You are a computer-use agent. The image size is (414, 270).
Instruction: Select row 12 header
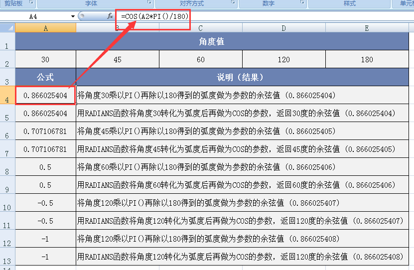click(x=7, y=239)
